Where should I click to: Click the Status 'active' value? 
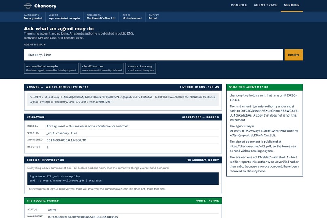pos(52,210)
